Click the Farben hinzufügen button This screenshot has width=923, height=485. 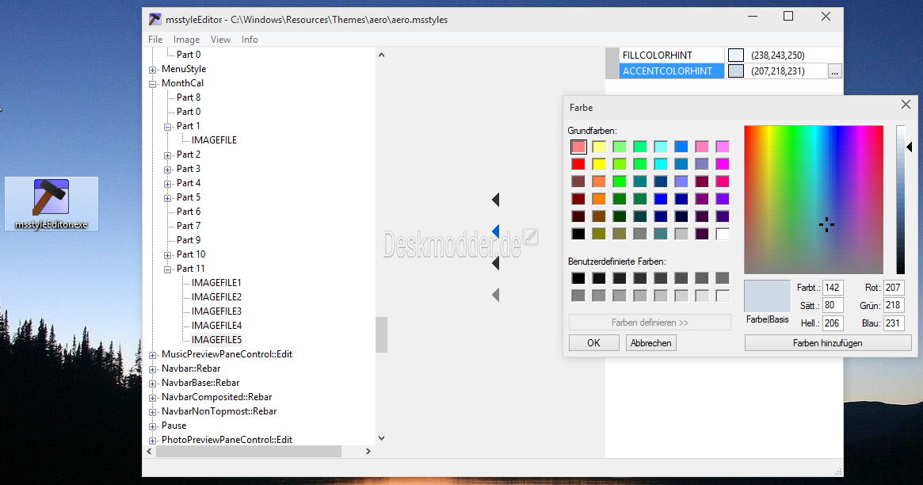pos(827,343)
